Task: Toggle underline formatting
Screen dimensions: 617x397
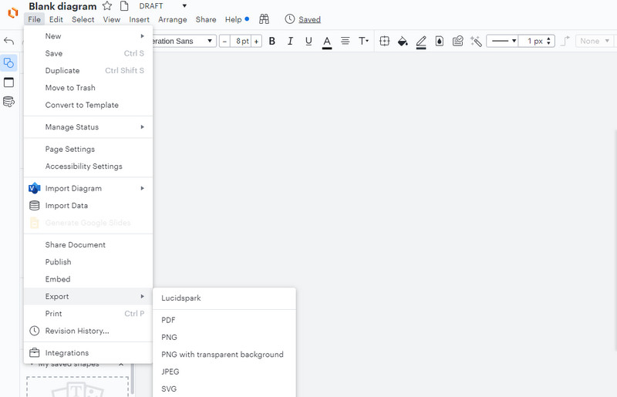Action: tap(308, 41)
